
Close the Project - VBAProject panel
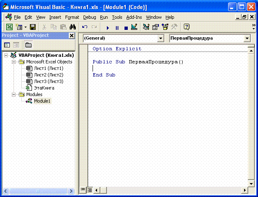71,36
